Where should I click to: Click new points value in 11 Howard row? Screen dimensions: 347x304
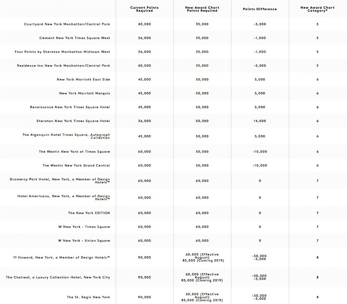tap(203, 258)
